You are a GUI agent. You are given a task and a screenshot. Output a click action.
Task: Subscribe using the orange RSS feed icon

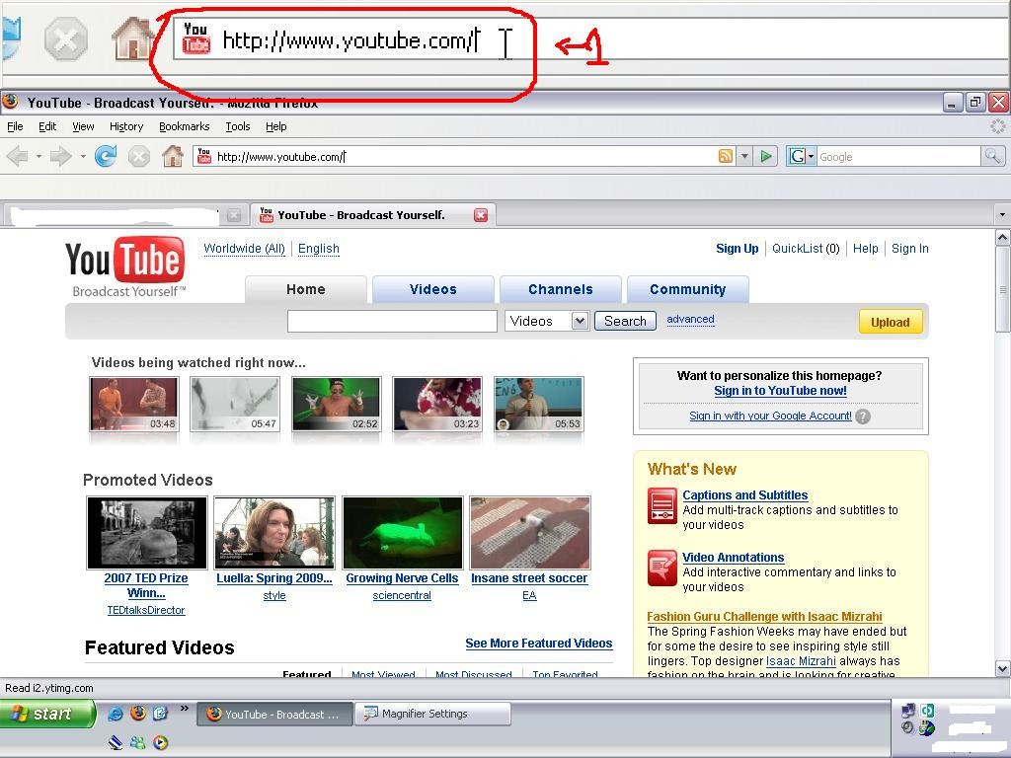(726, 156)
